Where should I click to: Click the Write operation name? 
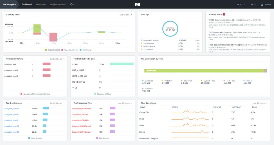pyautogui.click(x=142, y=125)
